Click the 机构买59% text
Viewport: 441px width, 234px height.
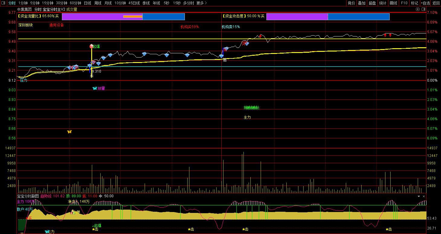pos(190,27)
